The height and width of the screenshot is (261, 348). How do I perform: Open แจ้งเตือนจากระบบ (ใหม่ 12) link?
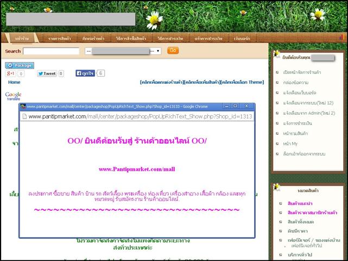click(308, 103)
